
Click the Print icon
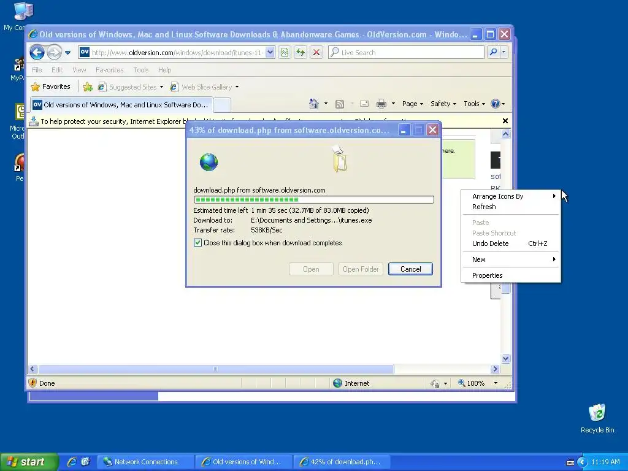[381, 104]
